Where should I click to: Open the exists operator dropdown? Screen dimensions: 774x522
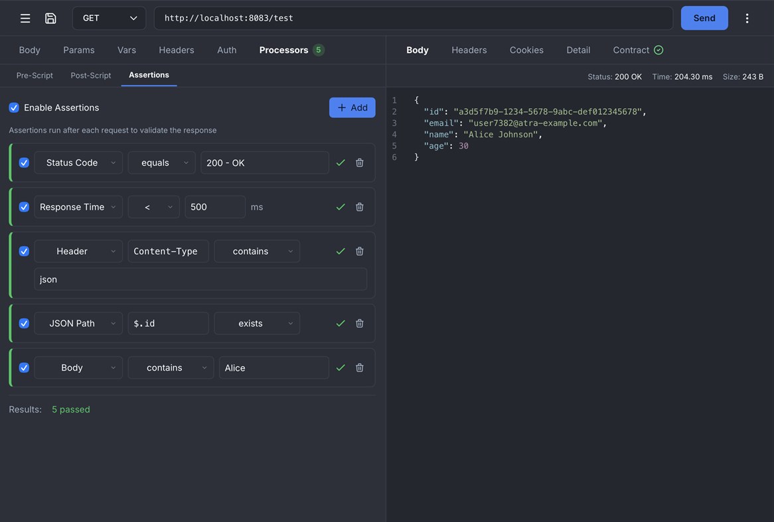[x=257, y=324]
